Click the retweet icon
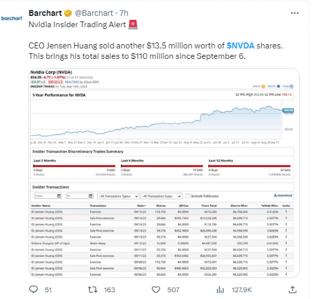 93,289
